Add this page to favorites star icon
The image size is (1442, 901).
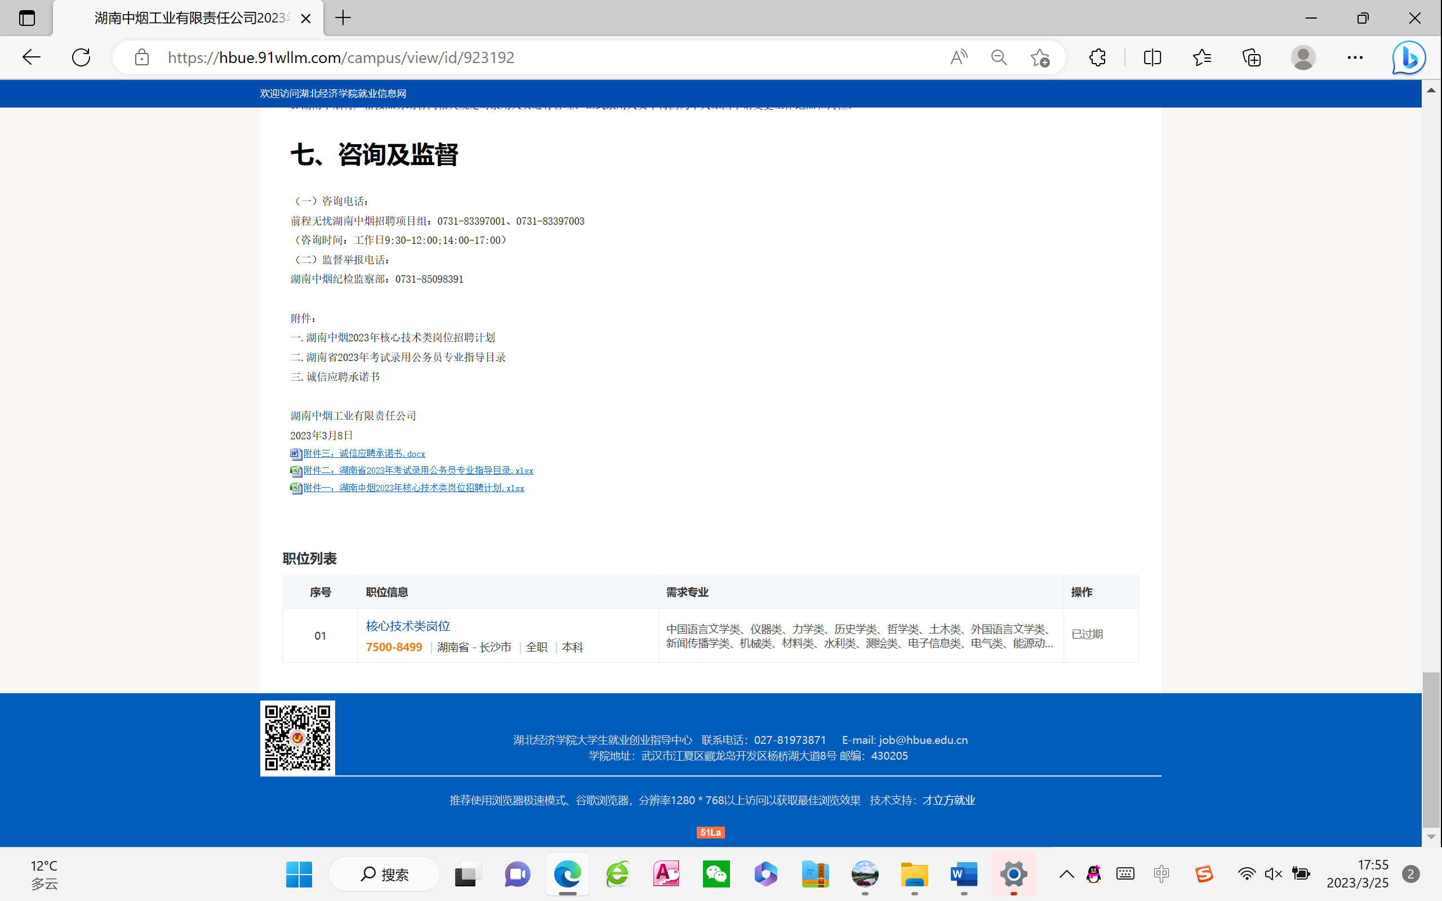1040,57
